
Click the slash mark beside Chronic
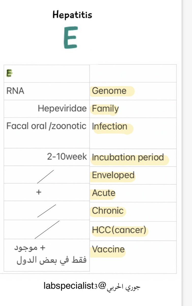pos(47,211)
